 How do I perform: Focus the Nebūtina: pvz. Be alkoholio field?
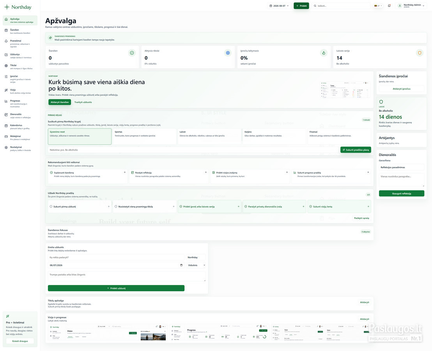point(193,150)
